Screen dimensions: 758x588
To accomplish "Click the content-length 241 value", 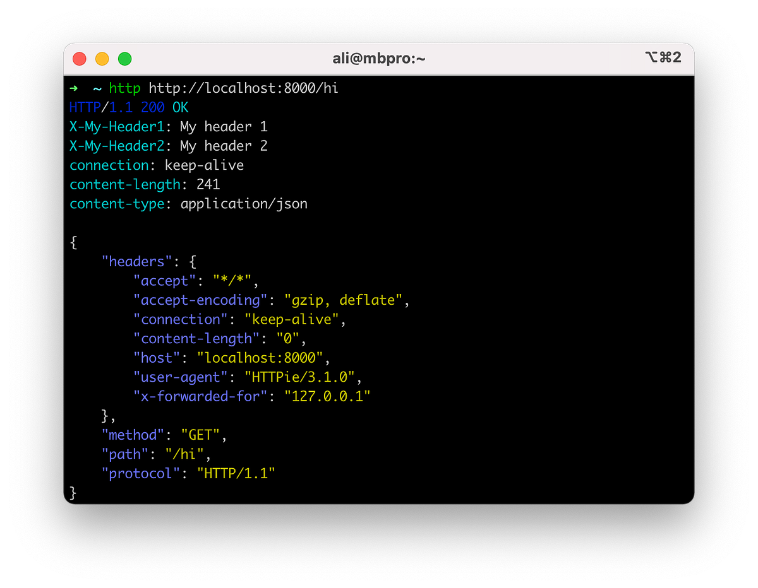I will 210,184.
